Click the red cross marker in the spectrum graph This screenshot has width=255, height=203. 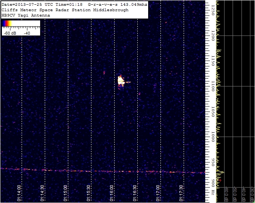(x=220, y=180)
